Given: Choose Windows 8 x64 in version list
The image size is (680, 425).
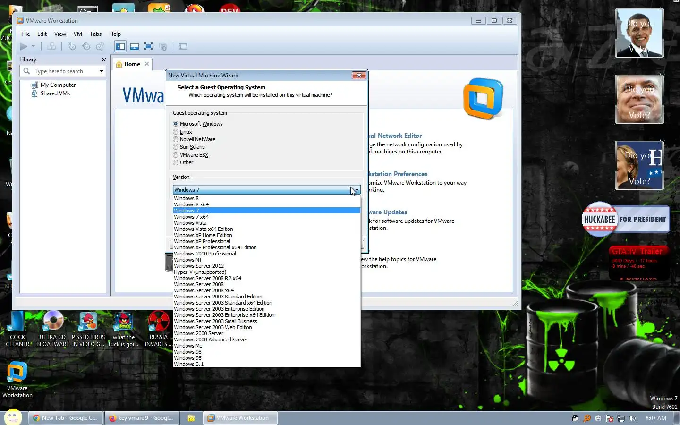Looking at the screenshot, I should [x=267, y=204].
